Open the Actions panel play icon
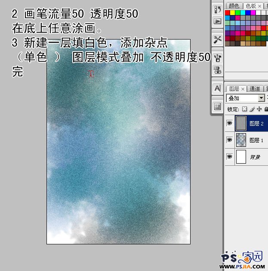Screen dimensions: 268x271 218,21
